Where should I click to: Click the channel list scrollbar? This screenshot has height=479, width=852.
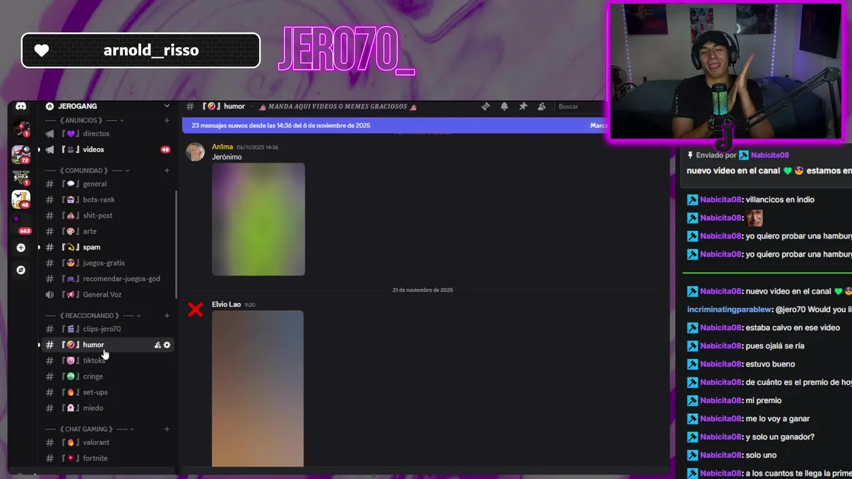coord(176,245)
